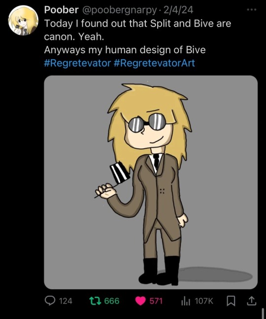Viewport: 266px width, 319px height.
Task: Click the scrollbar at bottom right edge
Action: pyautogui.click(x=263, y=313)
